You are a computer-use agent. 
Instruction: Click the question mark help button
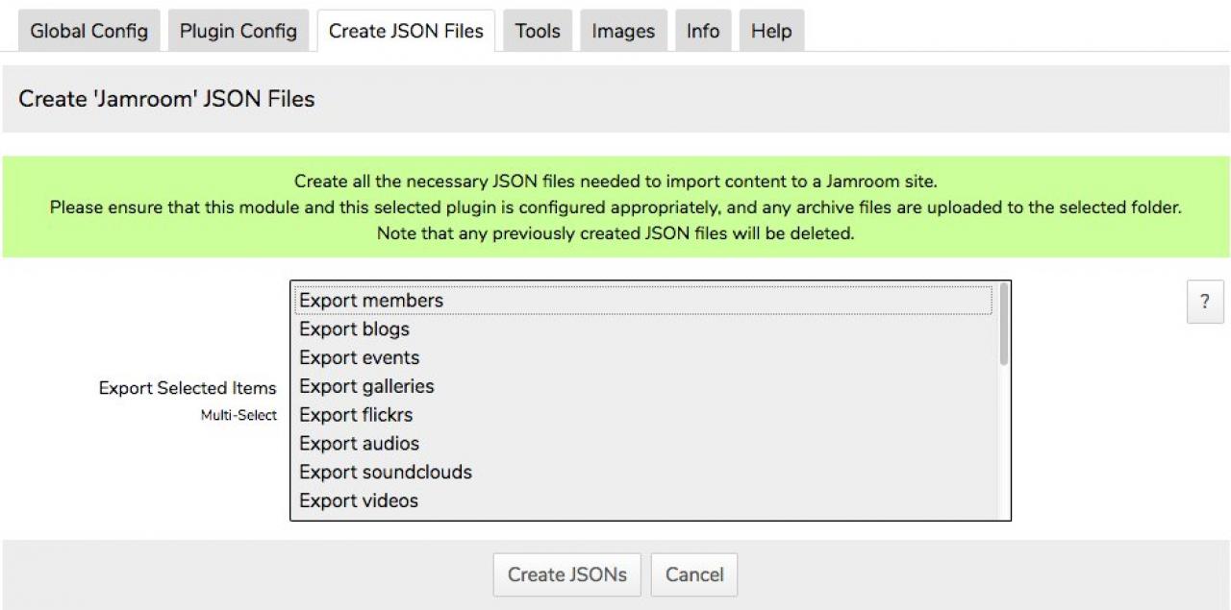(1205, 303)
